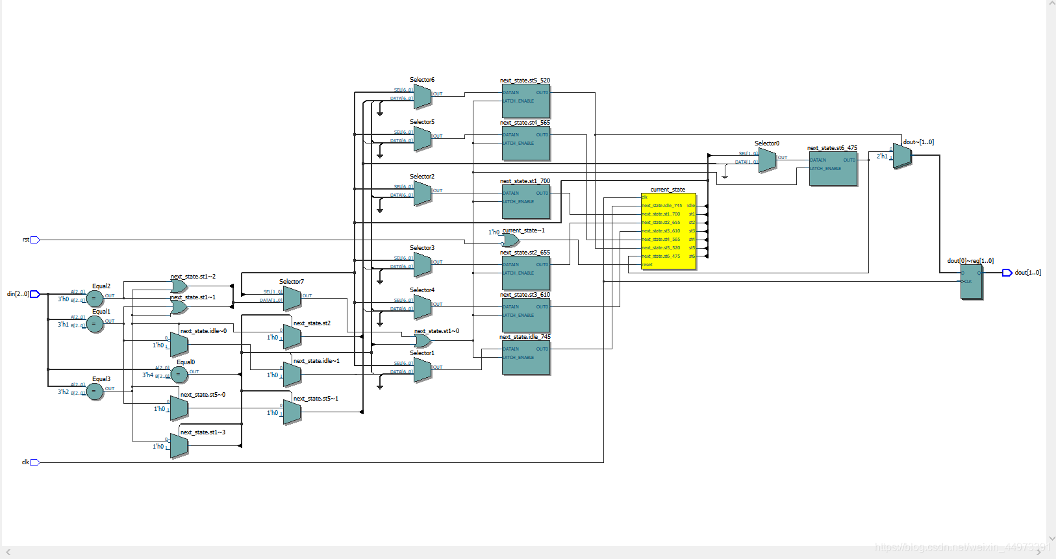Click the Selector6 multiplexer symbol

422,97
